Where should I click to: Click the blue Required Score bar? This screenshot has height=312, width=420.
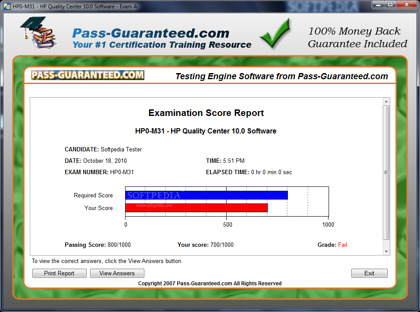click(206, 195)
